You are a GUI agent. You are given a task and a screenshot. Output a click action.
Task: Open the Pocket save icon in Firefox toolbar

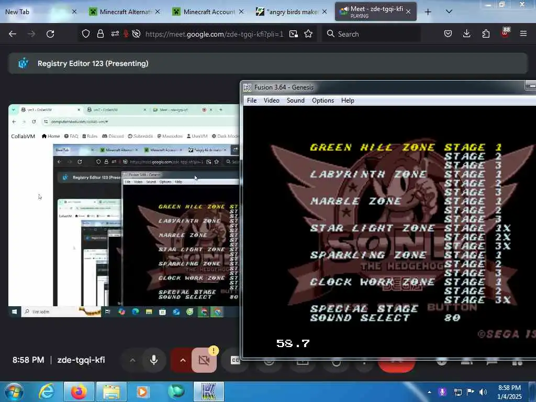448,33
